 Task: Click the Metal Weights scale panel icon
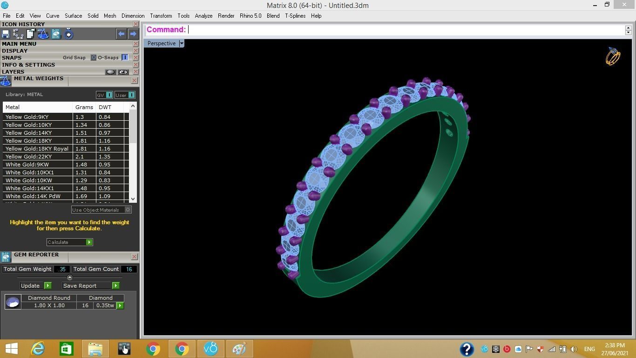pyautogui.click(x=6, y=81)
